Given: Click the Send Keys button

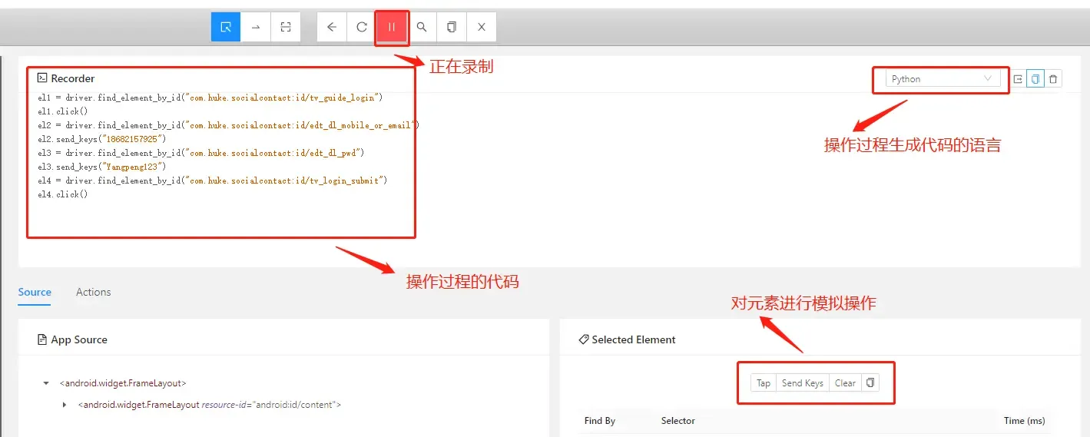Looking at the screenshot, I should coord(802,383).
